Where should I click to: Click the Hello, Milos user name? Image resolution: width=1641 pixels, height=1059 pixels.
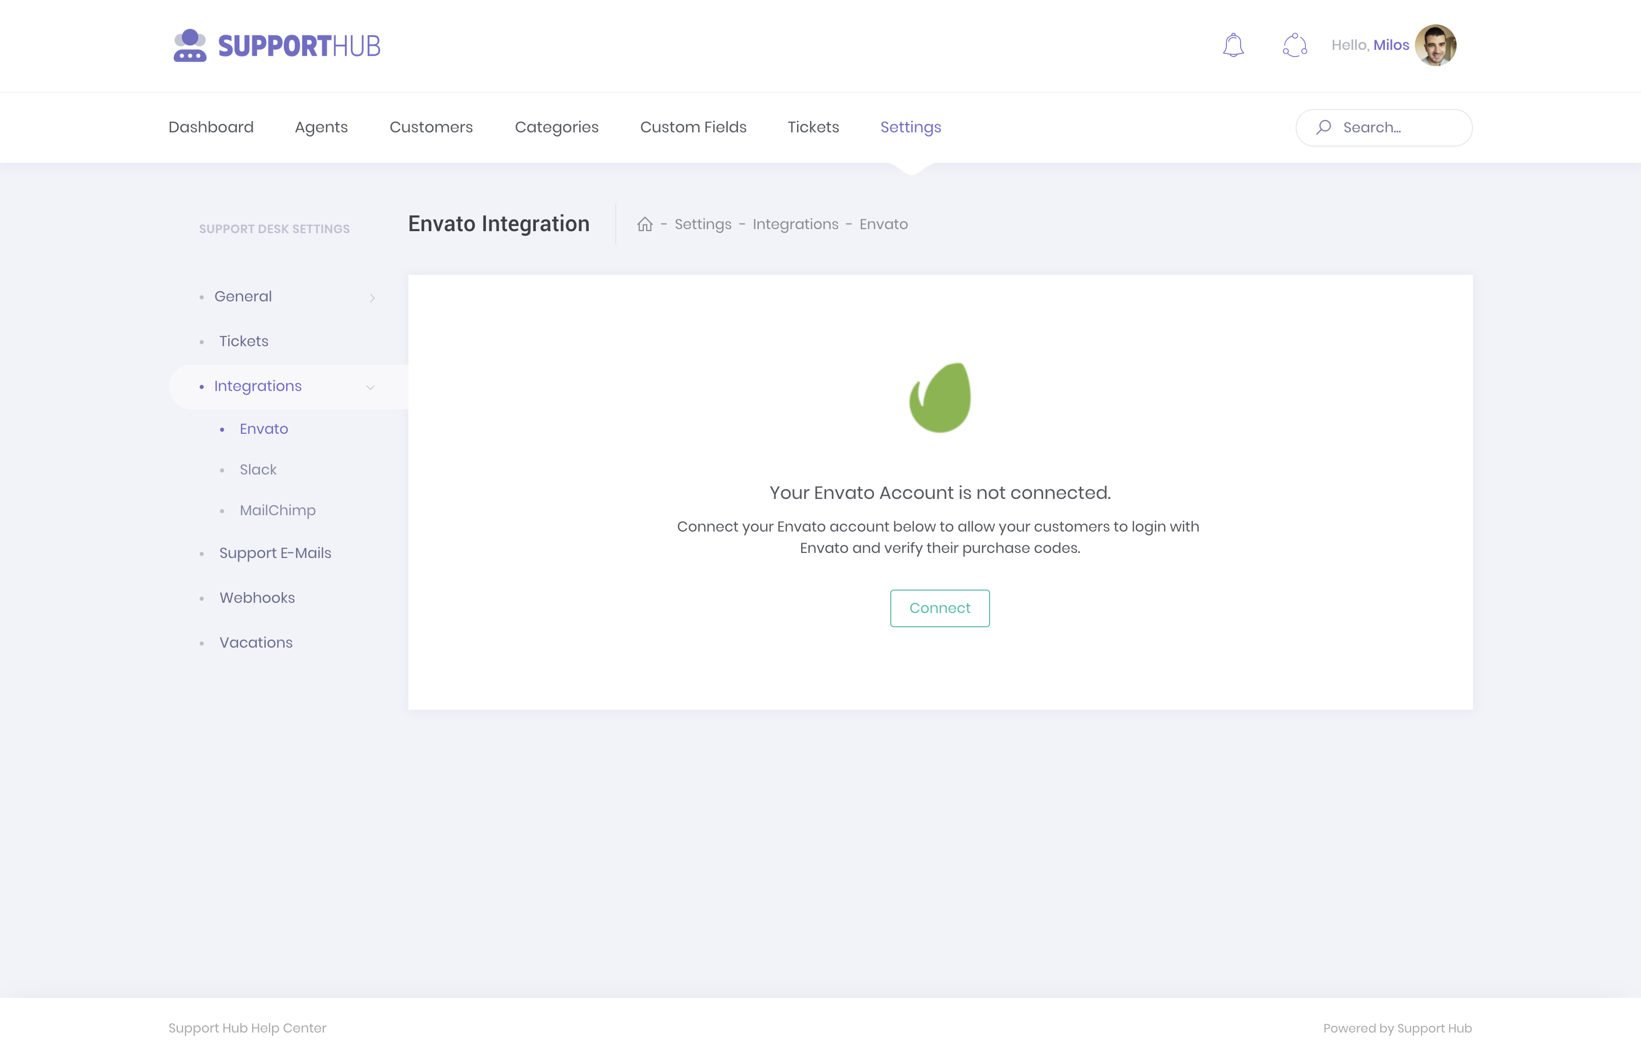tap(1370, 45)
